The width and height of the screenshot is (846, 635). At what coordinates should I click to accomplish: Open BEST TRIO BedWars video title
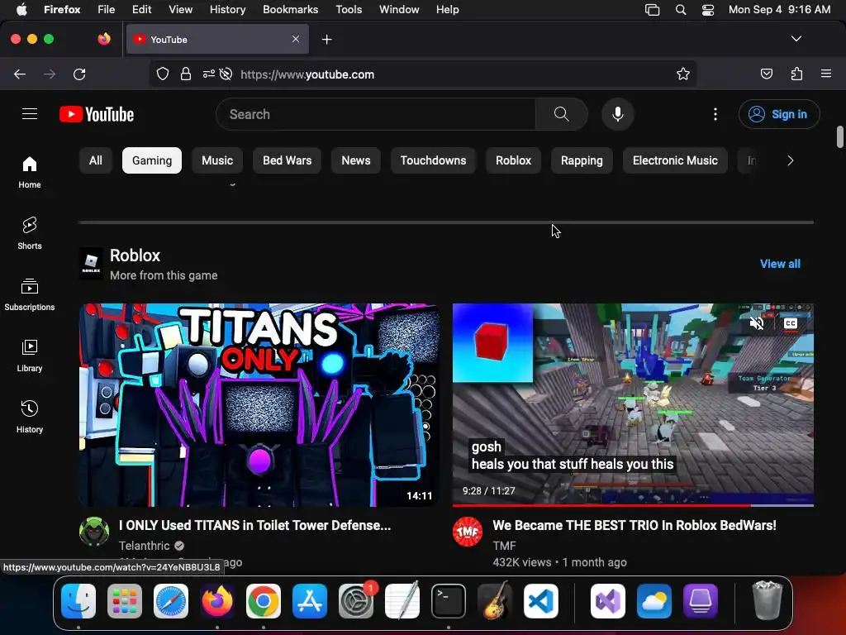[634, 525]
